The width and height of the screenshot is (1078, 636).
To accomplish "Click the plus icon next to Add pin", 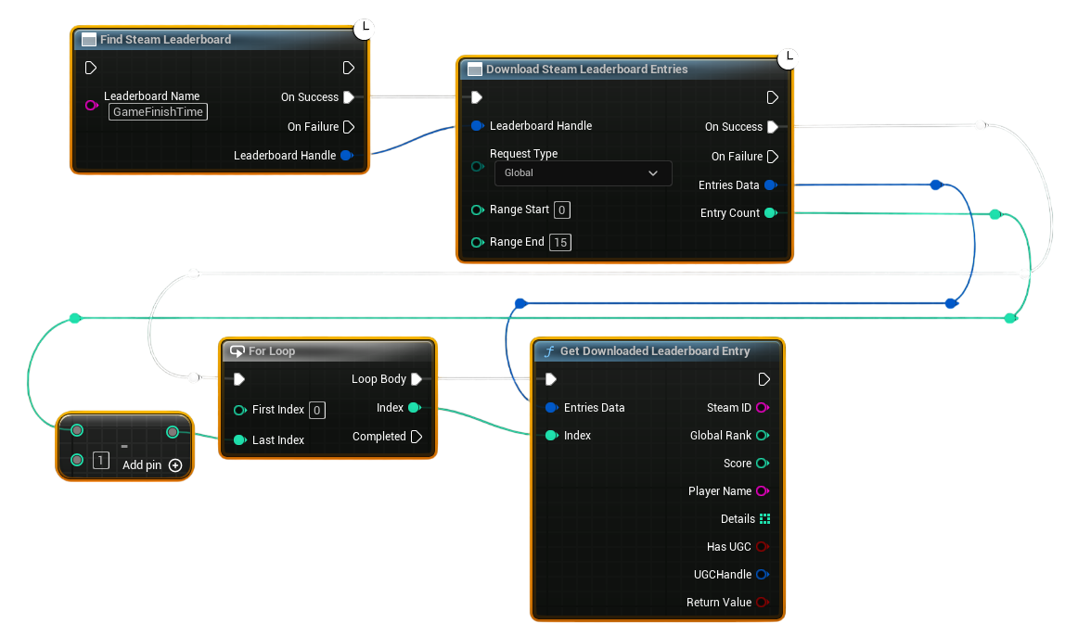I will (176, 465).
